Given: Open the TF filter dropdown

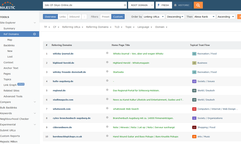Looking at the screenshot, I should 47,27.
